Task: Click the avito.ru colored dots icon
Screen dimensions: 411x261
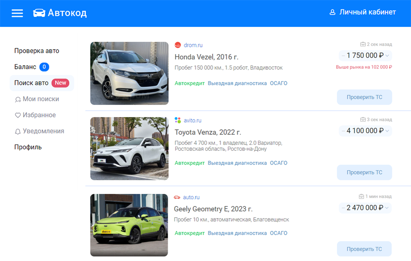Action: [178, 120]
